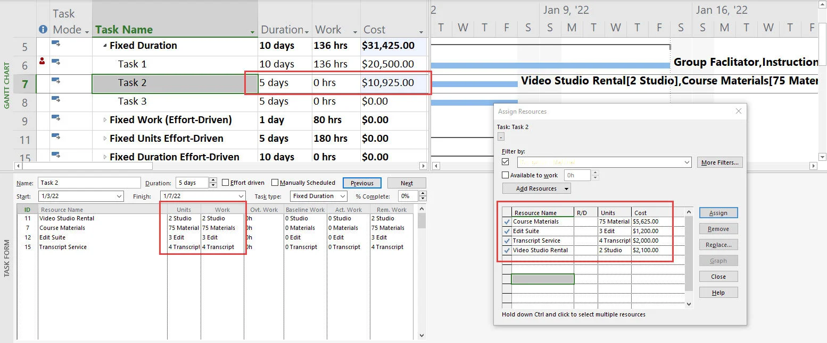Open the Start date dropdown
827x343 pixels.
tap(119, 196)
